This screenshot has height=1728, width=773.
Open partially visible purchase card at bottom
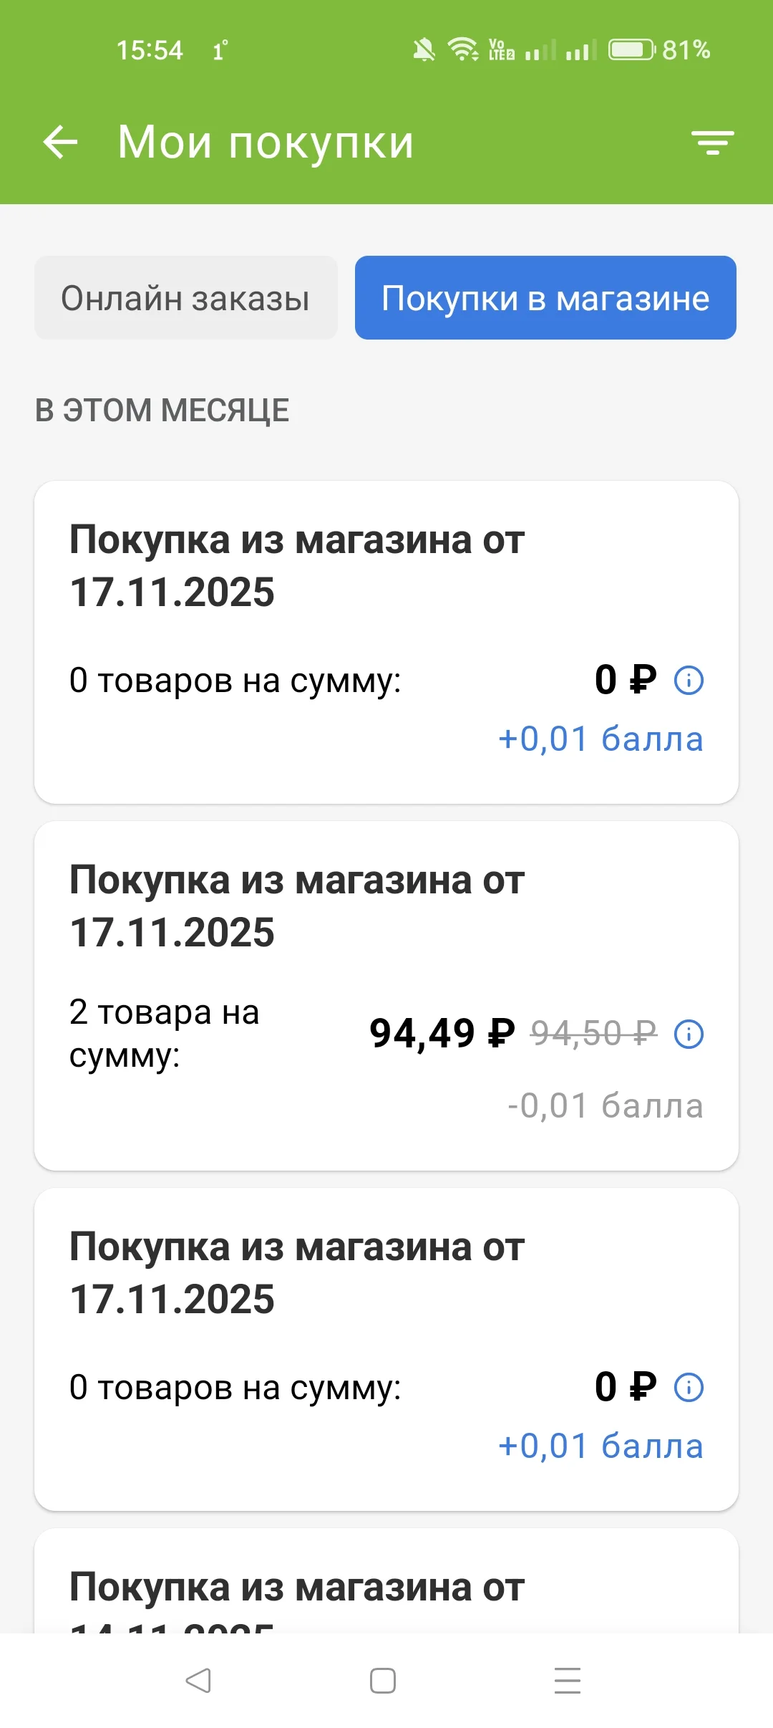pos(386,1581)
